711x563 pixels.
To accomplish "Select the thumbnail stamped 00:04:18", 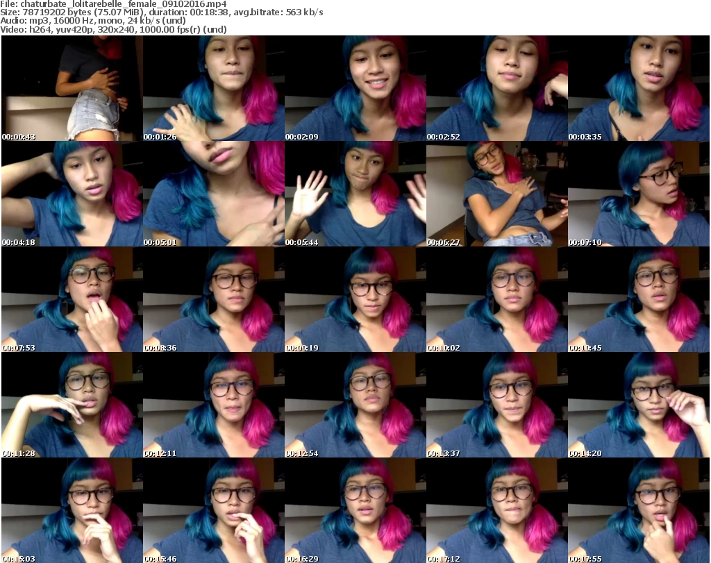I will (x=72, y=194).
